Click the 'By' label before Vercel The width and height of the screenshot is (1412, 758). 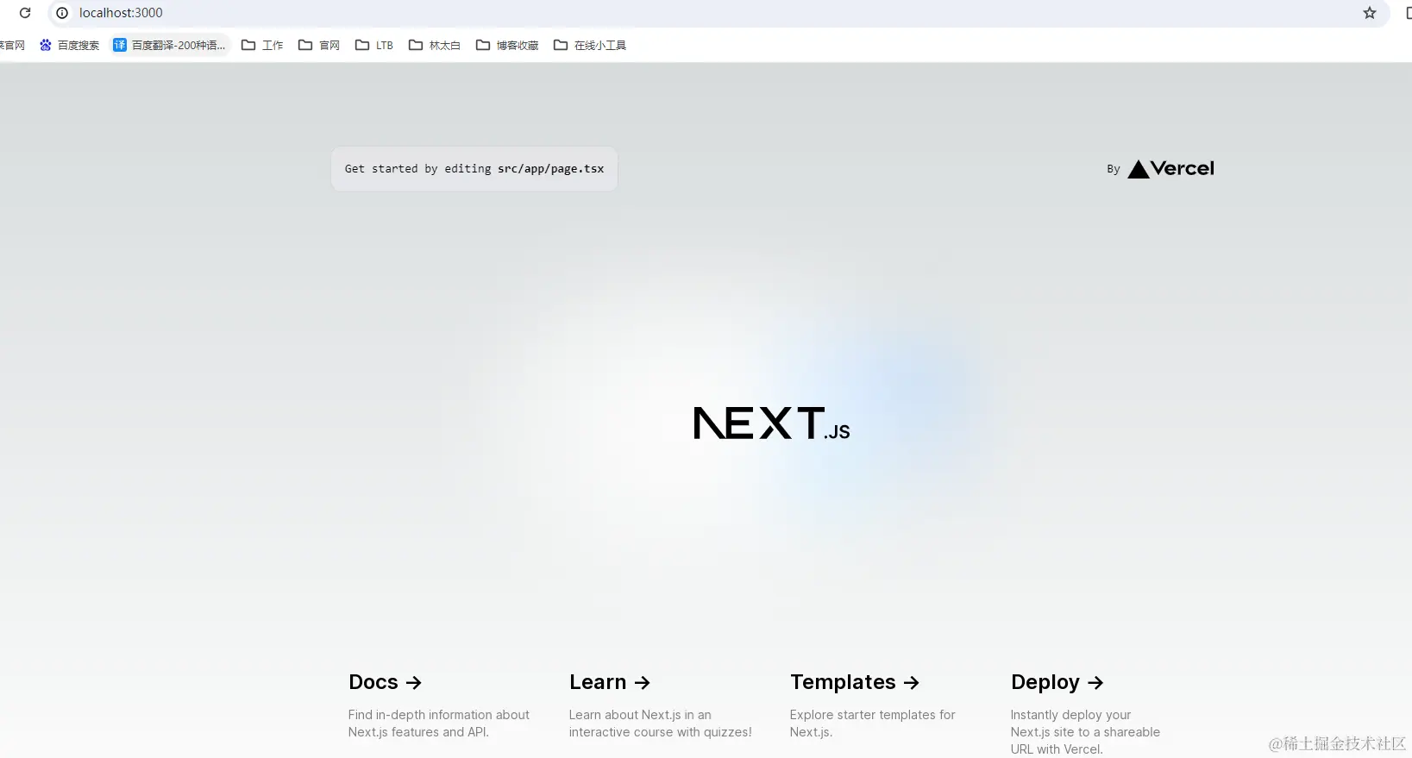click(1114, 170)
